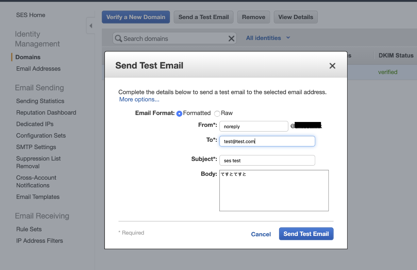This screenshot has height=270, width=417.
Task: Cancel the test email dialog
Action: tap(261, 234)
